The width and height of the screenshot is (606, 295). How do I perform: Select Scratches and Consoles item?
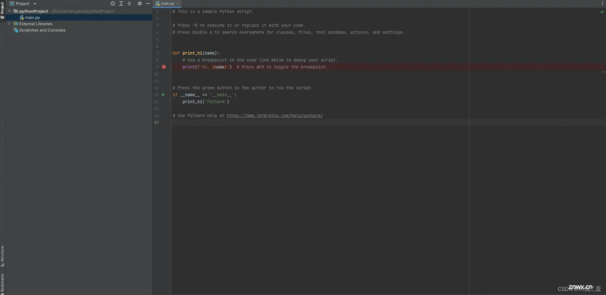pos(42,30)
